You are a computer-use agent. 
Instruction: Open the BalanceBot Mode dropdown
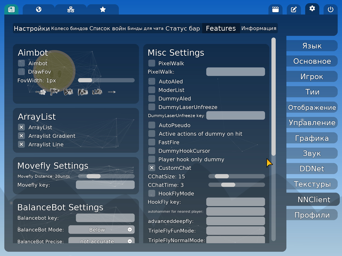(x=101, y=230)
